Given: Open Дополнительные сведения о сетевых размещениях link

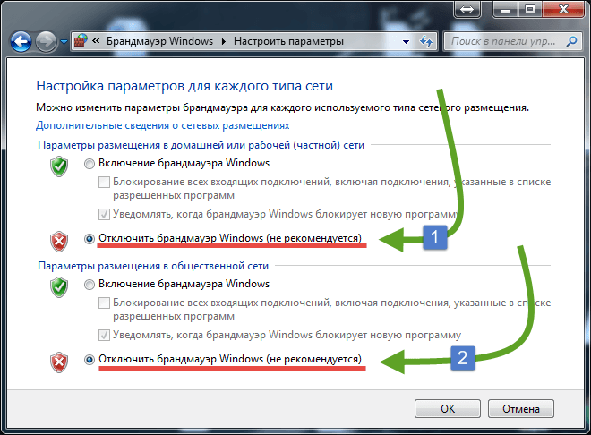Looking at the screenshot, I should tap(163, 125).
